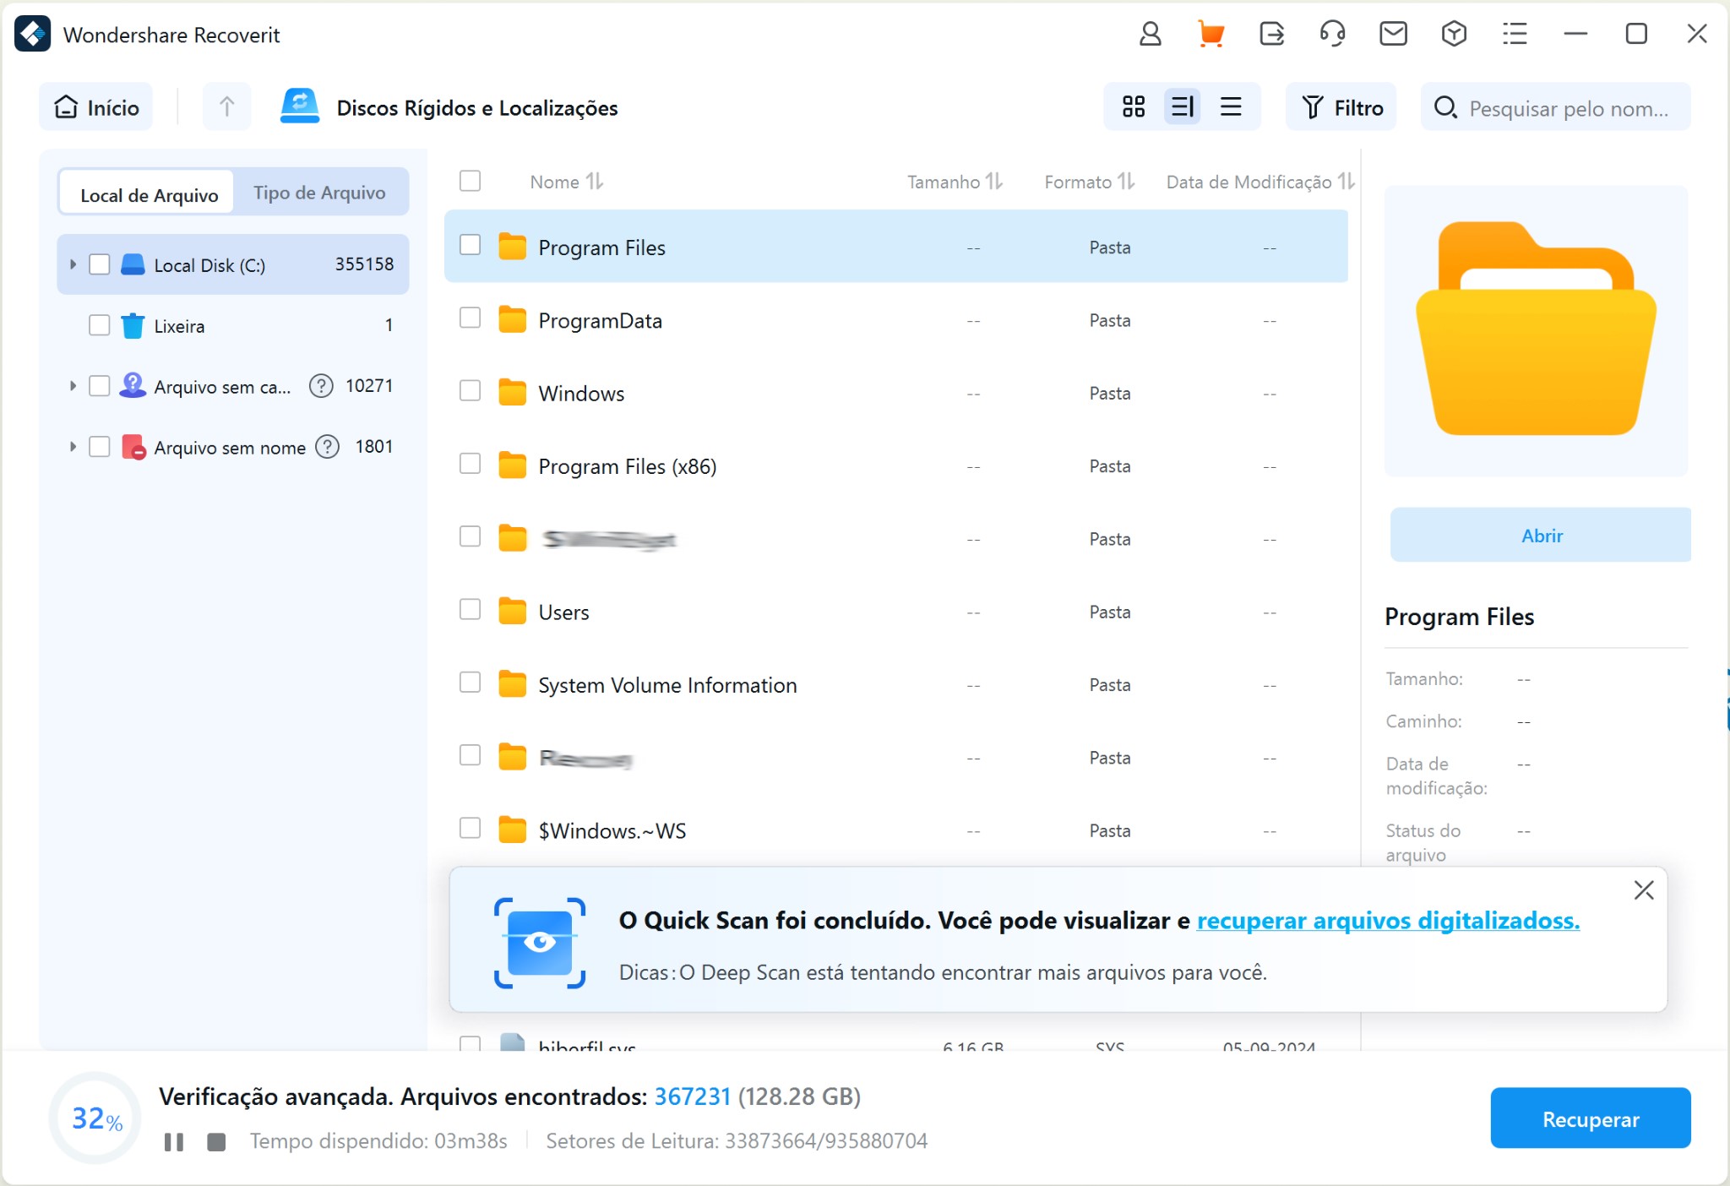Click the Windows folder icon
Screen dimensions: 1730x1186
512,393
